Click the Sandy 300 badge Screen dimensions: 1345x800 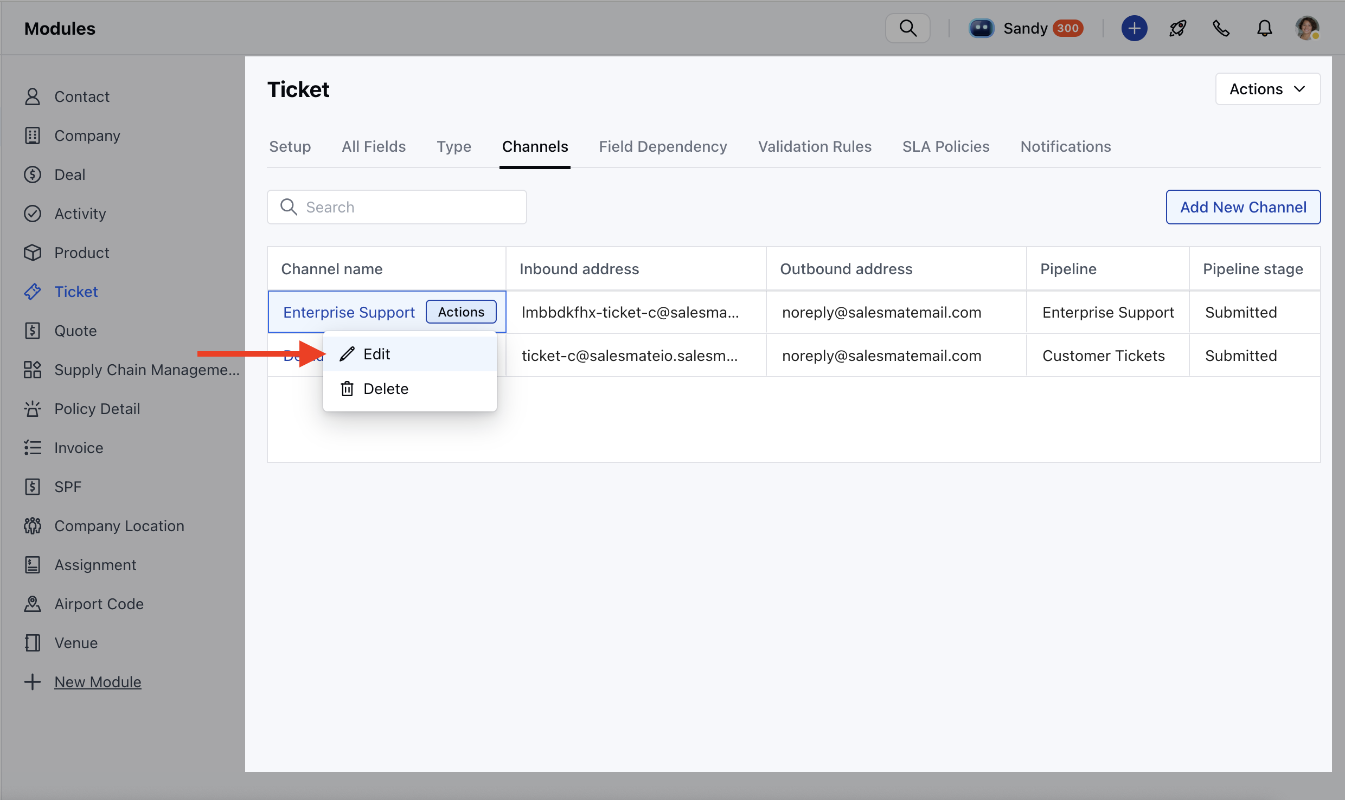coord(1068,28)
